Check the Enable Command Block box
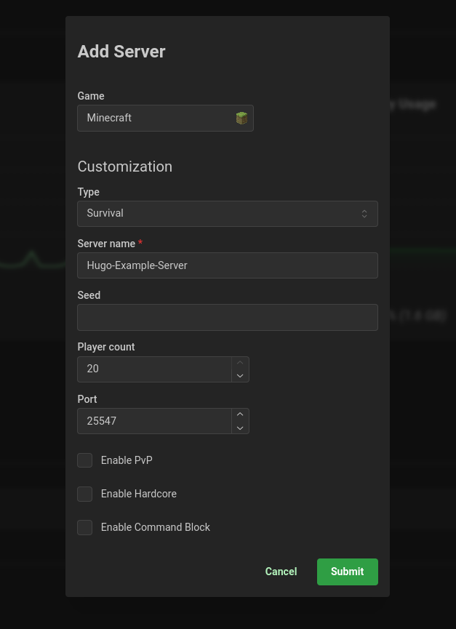The width and height of the screenshot is (456, 629). pos(85,527)
